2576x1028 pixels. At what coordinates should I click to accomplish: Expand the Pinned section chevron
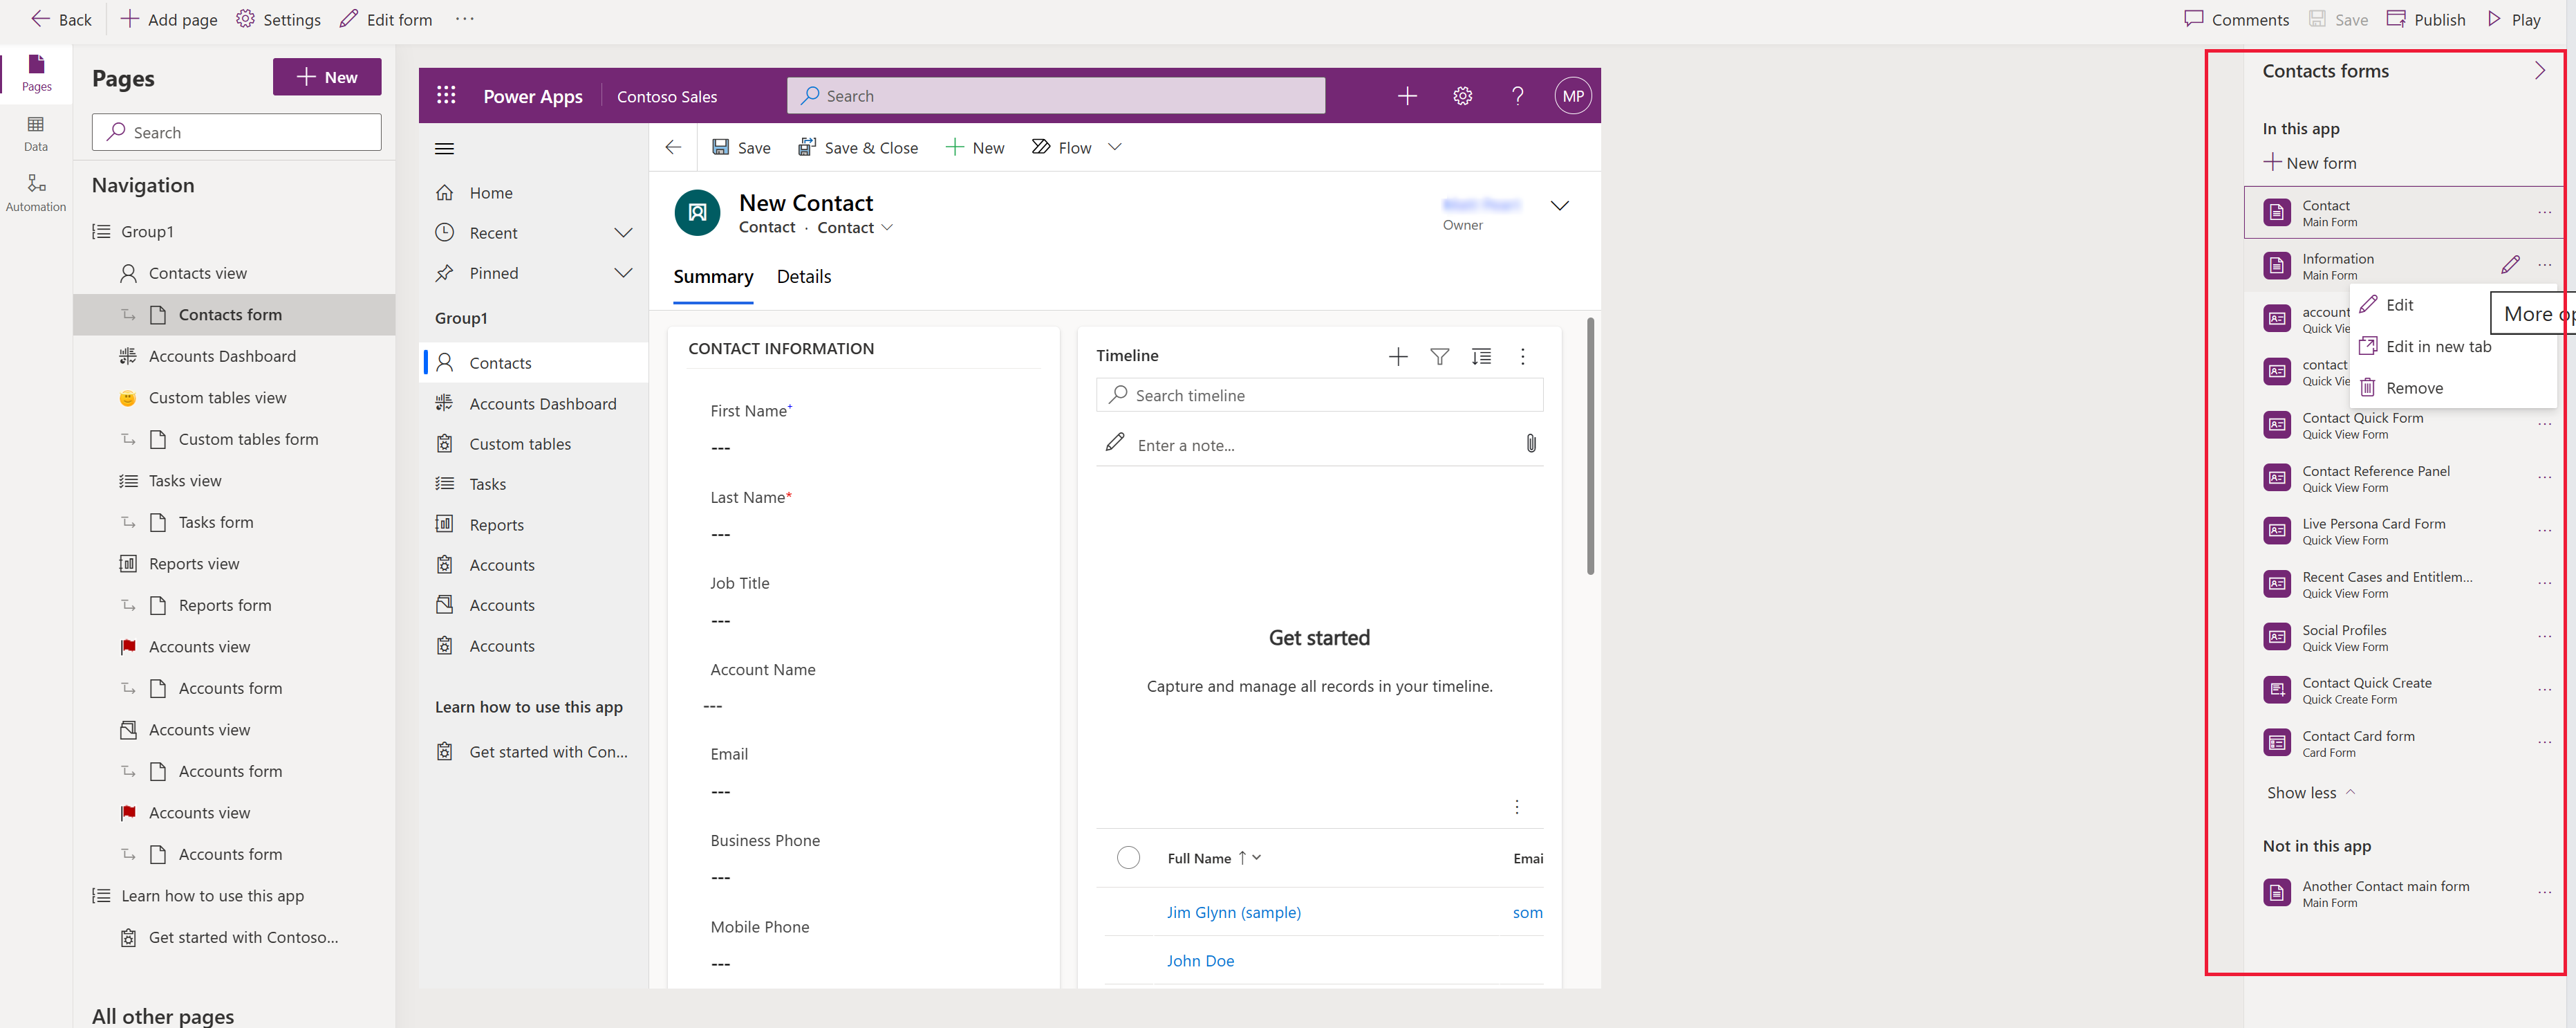(x=623, y=273)
